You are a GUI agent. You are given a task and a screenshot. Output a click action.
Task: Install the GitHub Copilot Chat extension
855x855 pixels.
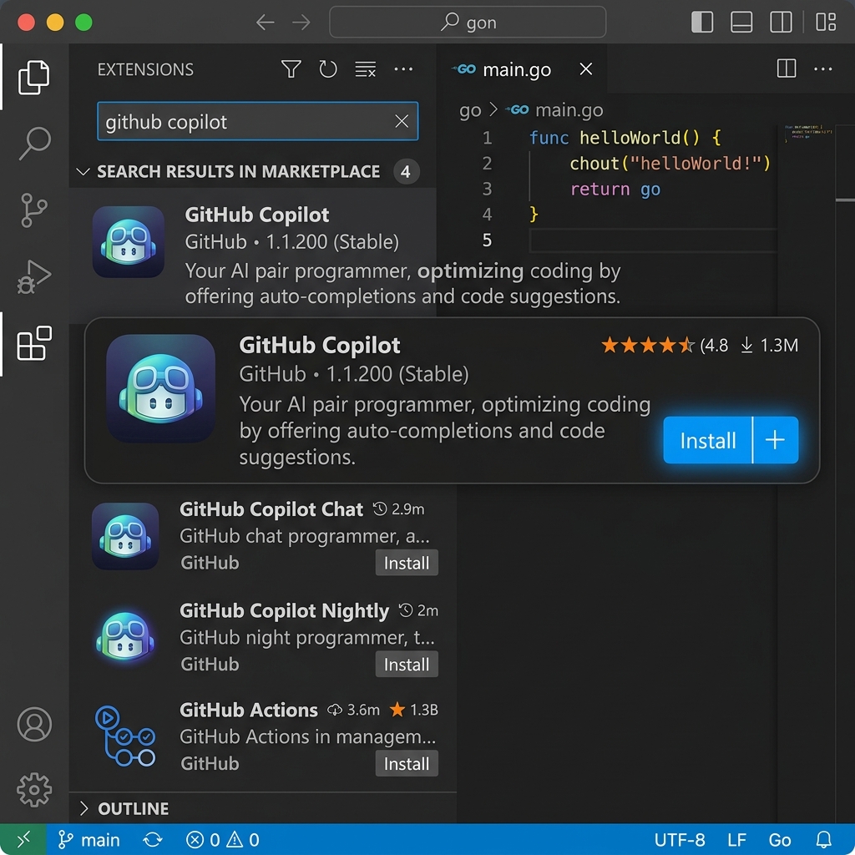pyautogui.click(x=407, y=563)
